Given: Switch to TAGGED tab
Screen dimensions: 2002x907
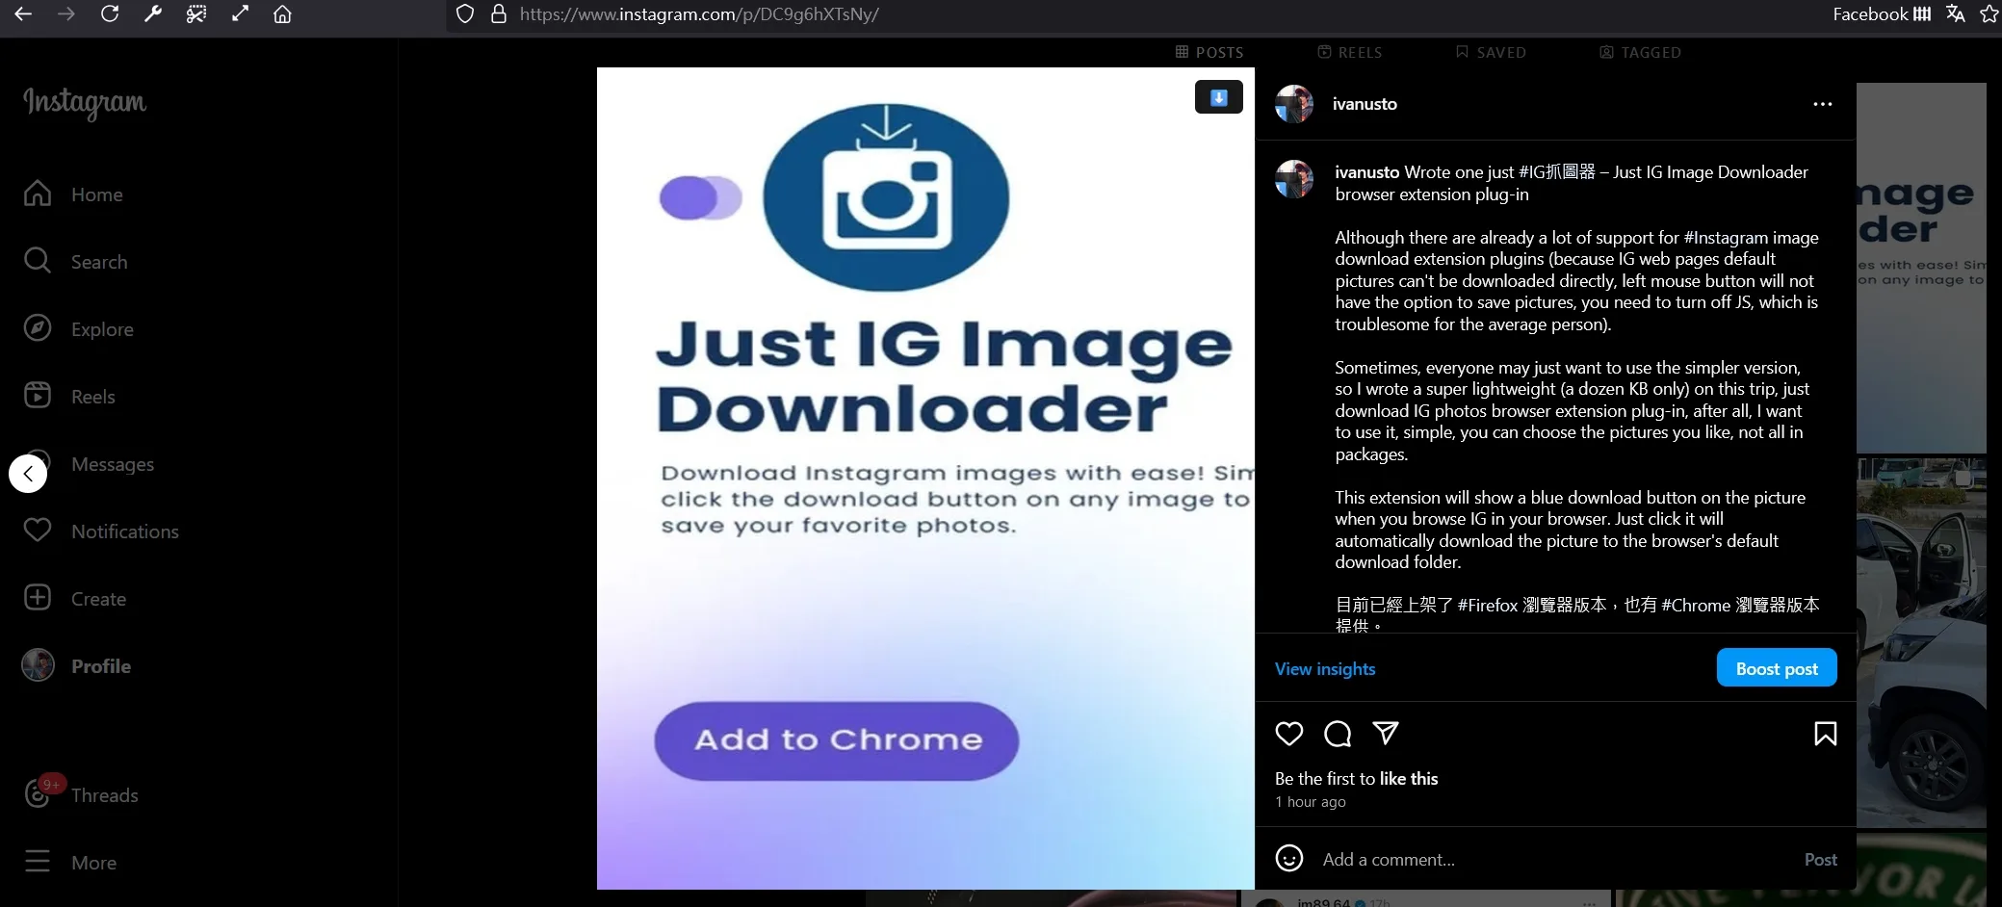Looking at the screenshot, I should click(1641, 52).
